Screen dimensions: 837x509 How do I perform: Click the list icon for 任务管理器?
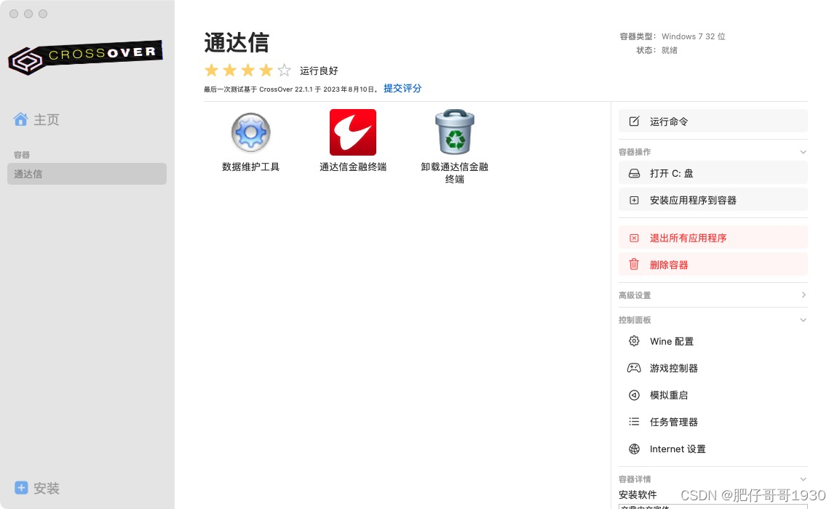click(x=634, y=422)
